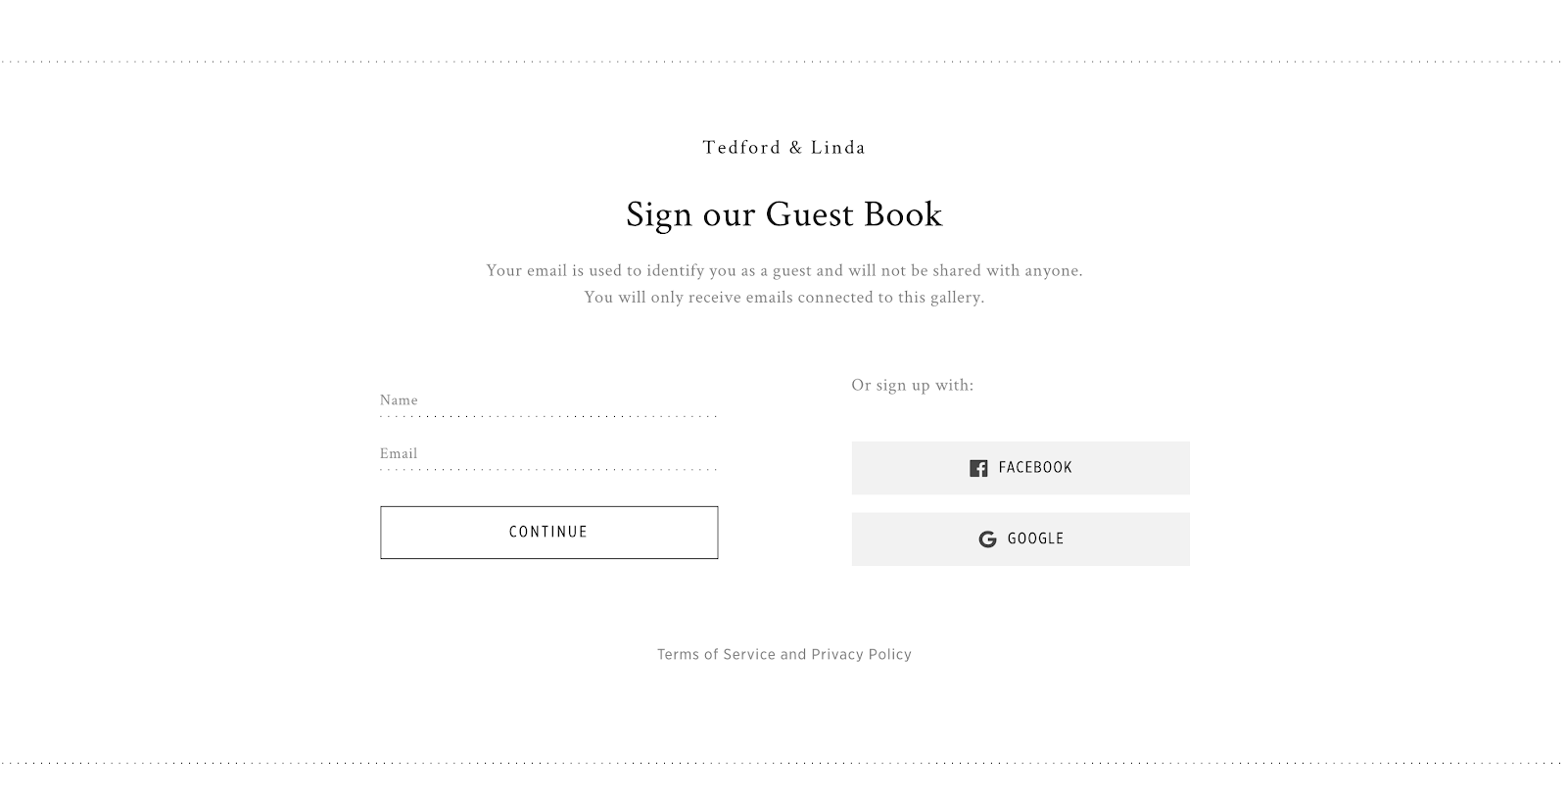
Task: Sign up using the GOOGLE button
Action: coord(1021,539)
